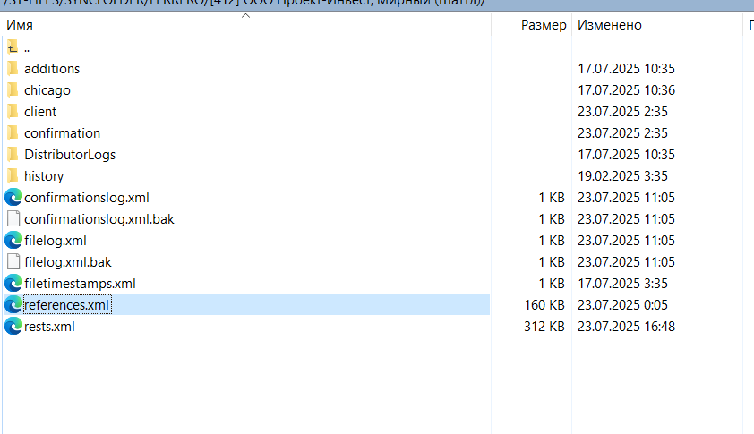Click the Edge icon of confirmationslog.xml
The height and width of the screenshot is (434, 754).
tap(13, 198)
